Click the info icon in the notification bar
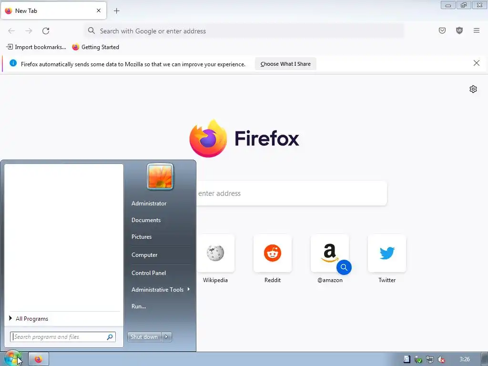 [x=13, y=63]
